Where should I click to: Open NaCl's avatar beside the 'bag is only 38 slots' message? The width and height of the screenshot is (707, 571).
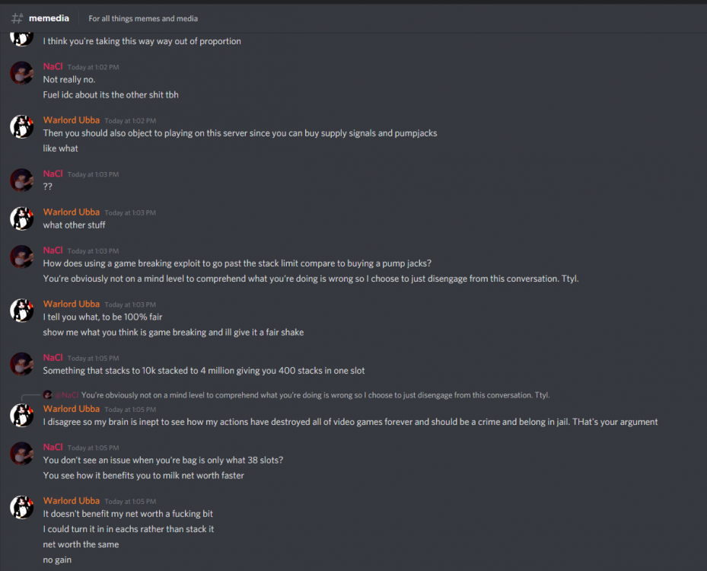21,453
